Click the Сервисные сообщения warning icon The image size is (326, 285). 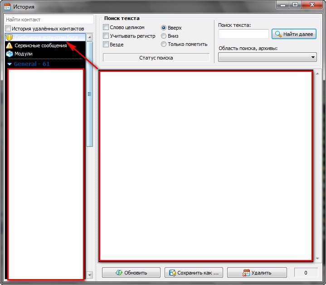(x=9, y=45)
